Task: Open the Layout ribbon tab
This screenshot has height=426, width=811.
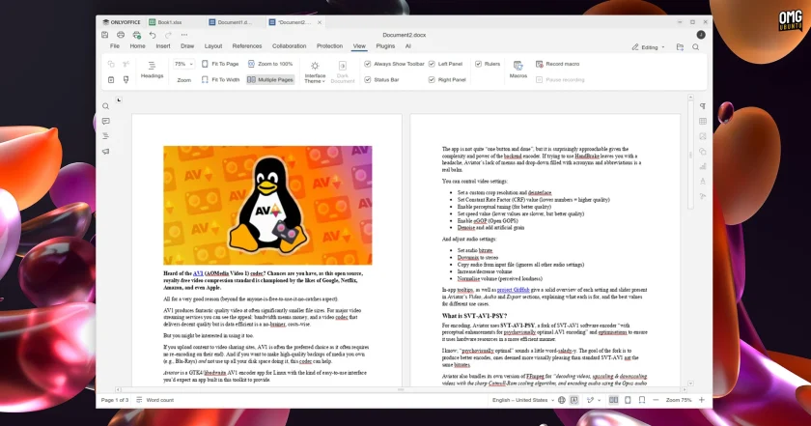Action: (x=213, y=46)
